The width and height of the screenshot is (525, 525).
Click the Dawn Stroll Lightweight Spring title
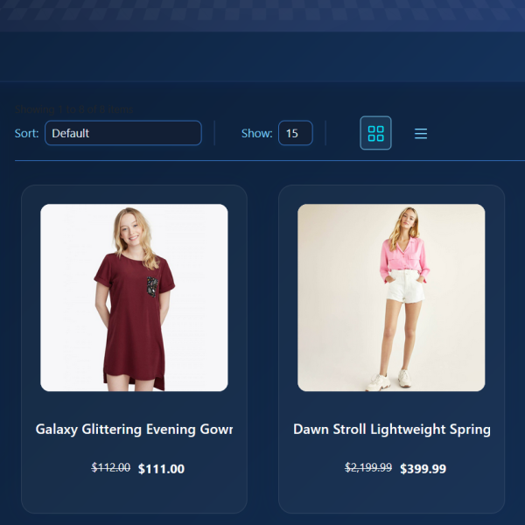392,430
